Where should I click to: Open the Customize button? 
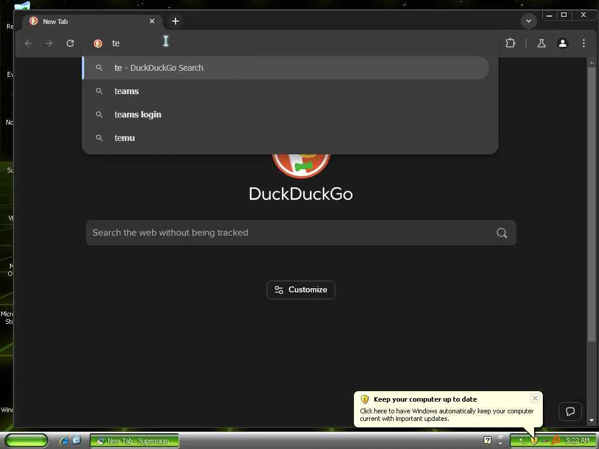[301, 290]
